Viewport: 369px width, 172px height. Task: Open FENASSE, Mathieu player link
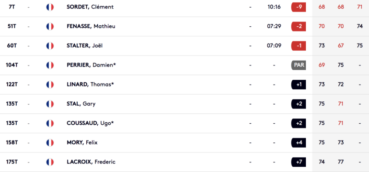91,26
